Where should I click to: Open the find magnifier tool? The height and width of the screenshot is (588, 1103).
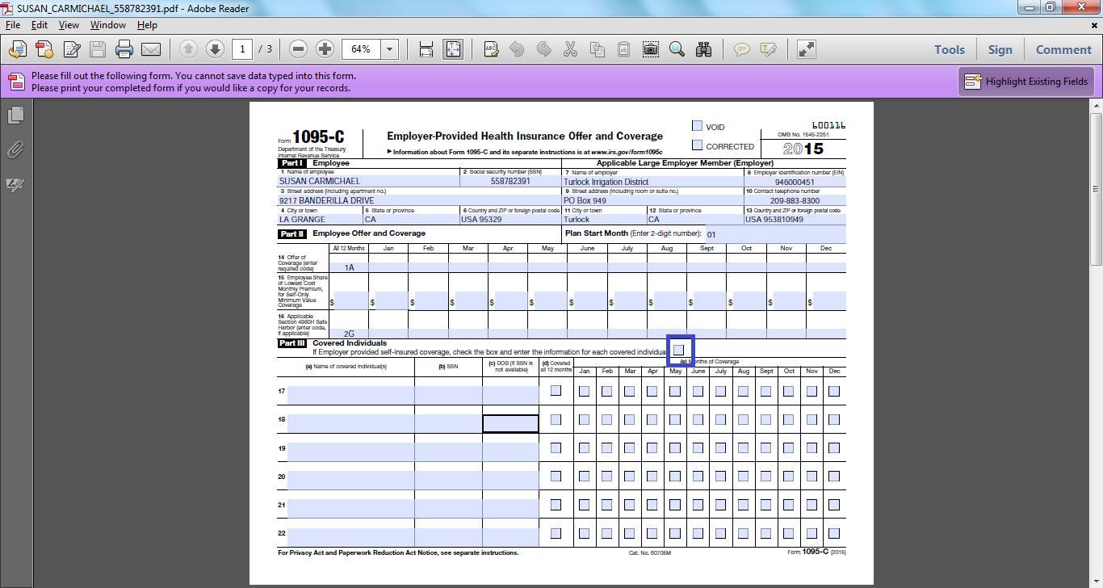[677, 49]
